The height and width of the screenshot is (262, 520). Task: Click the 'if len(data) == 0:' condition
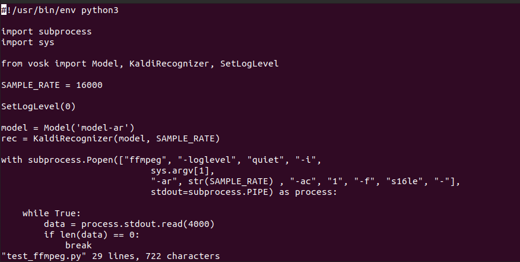pyautogui.click(x=92, y=235)
